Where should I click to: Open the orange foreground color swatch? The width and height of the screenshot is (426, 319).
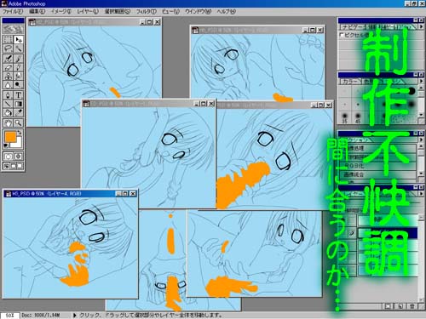pyautogui.click(x=10, y=137)
